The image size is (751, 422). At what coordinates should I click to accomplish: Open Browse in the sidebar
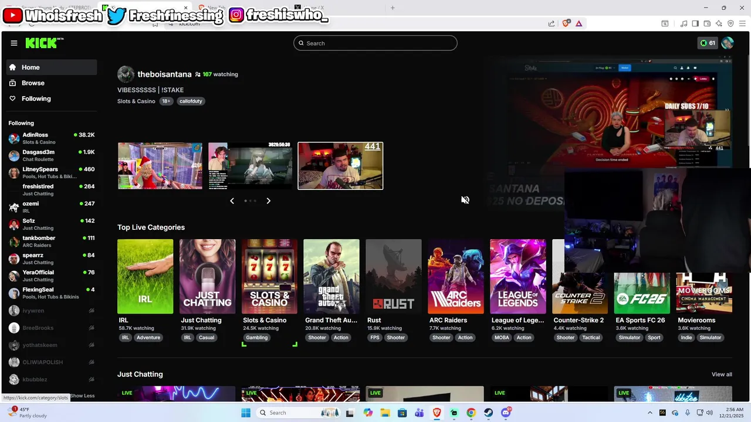[52, 83]
